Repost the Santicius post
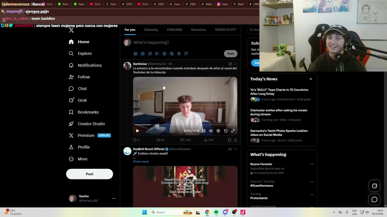 [x=160, y=140]
